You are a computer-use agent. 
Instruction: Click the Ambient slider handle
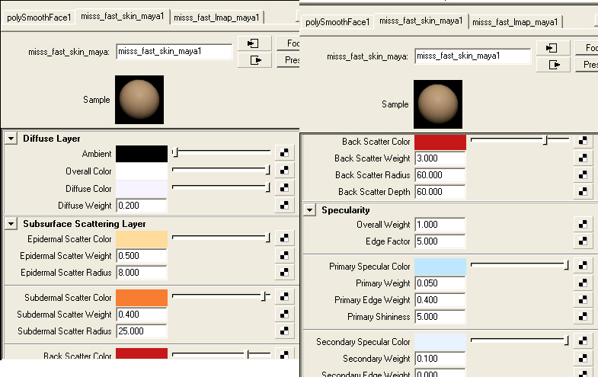coord(175,153)
